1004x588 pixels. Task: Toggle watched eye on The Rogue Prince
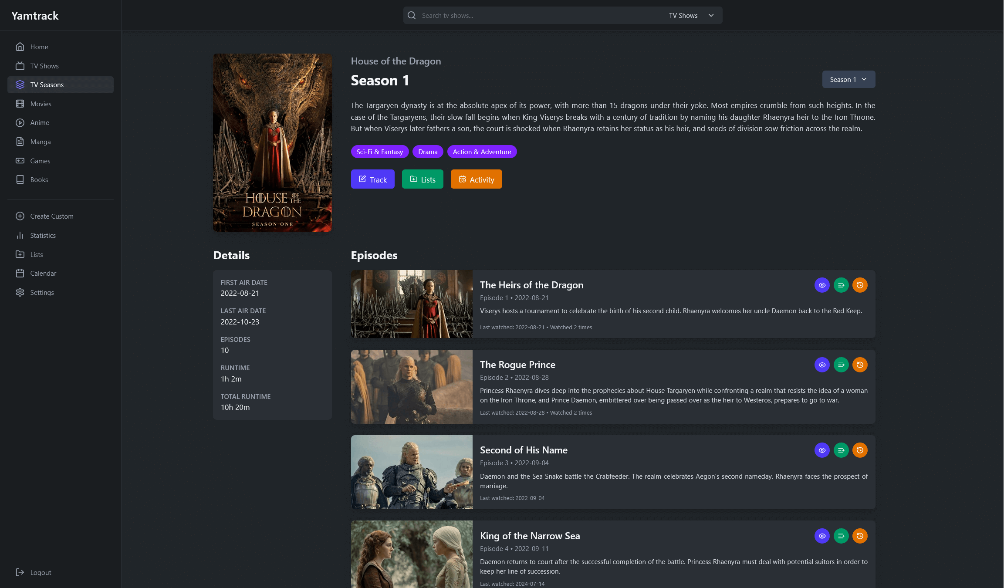click(822, 365)
